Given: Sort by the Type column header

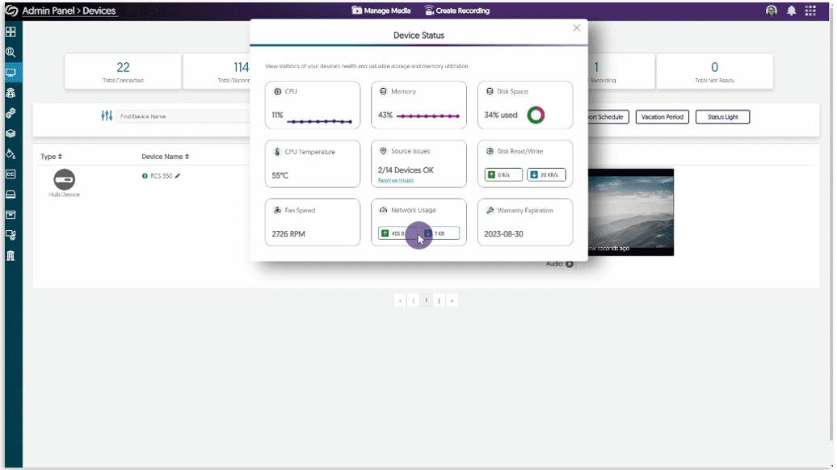Looking at the screenshot, I should coord(51,157).
